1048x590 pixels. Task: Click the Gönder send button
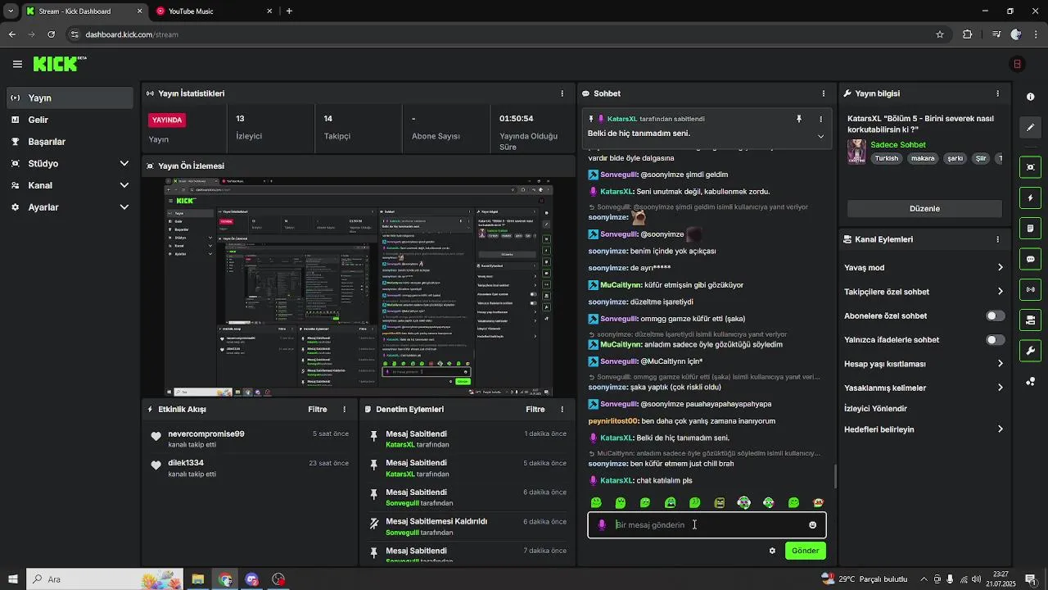coord(805,551)
